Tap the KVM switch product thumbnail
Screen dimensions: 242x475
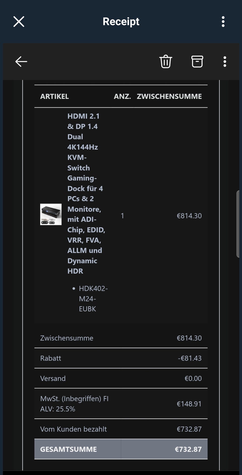point(51,214)
